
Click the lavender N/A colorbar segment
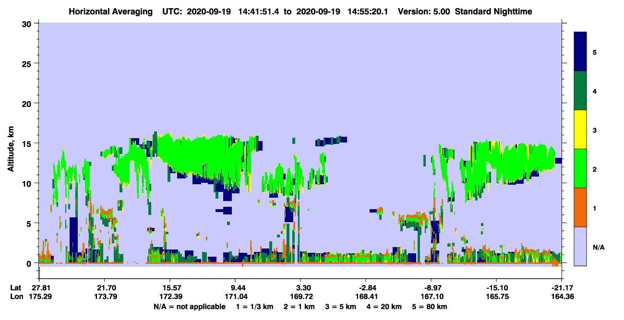click(x=580, y=246)
